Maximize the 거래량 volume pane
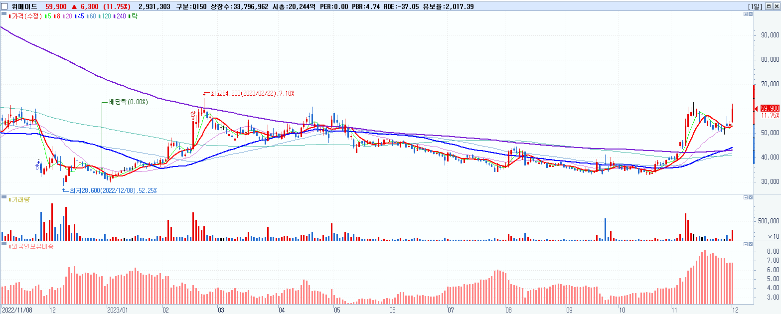 coord(746,198)
